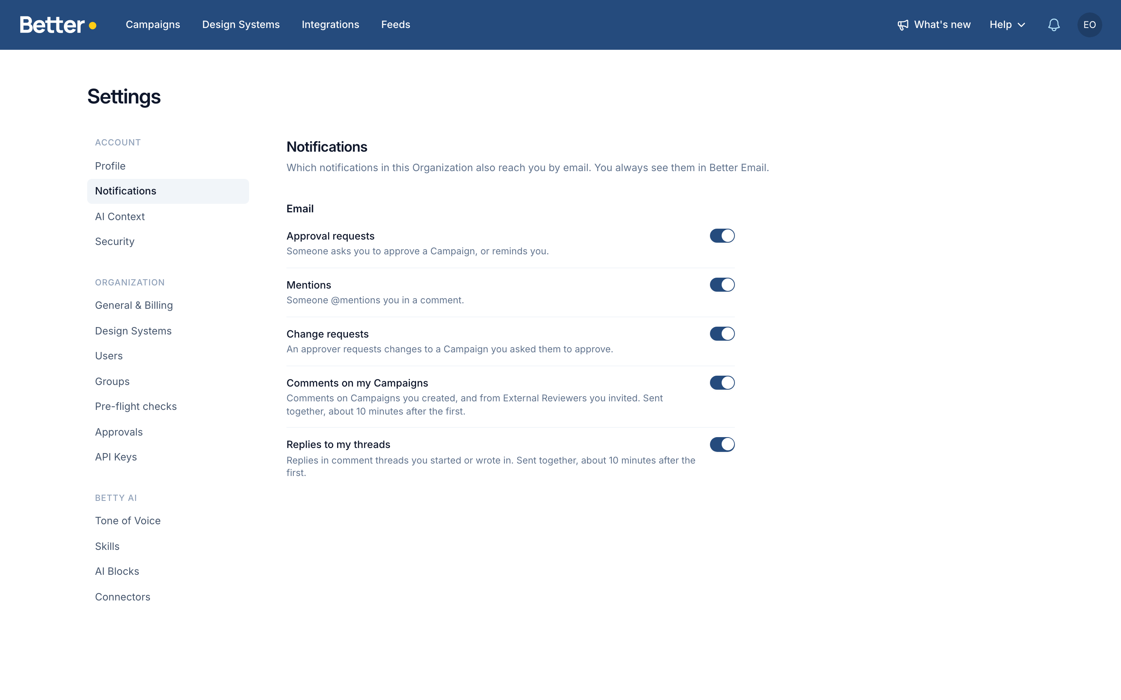Click the Settings page title
This screenshot has height=700, width=1121.
click(124, 97)
